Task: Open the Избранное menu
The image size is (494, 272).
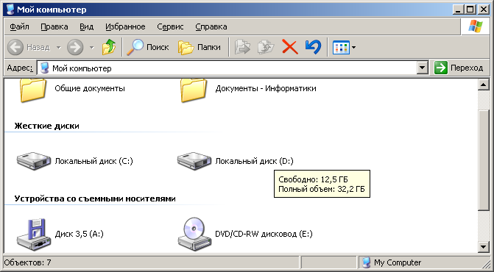Action: point(125,26)
